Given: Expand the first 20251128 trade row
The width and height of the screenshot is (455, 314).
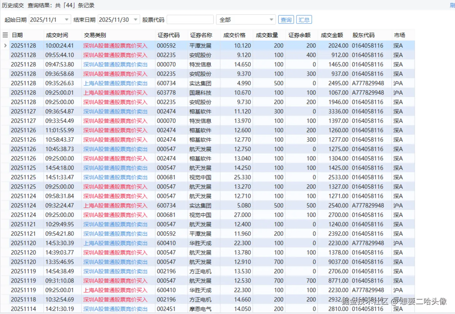Looking at the screenshot, I should (x=5, y=45).
